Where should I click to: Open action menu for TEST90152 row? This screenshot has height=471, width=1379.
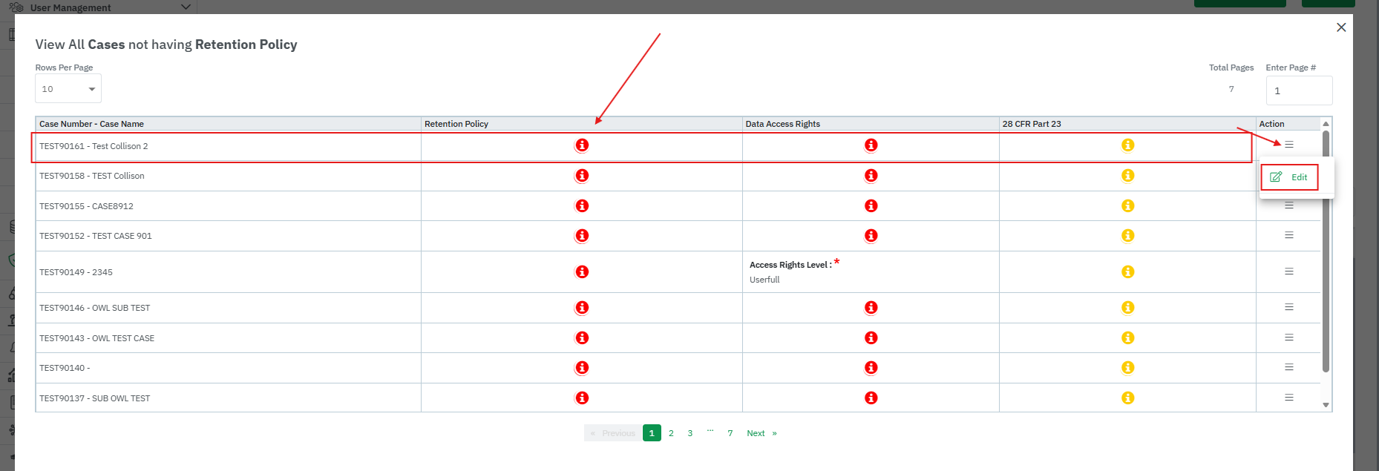[1289, 235]
